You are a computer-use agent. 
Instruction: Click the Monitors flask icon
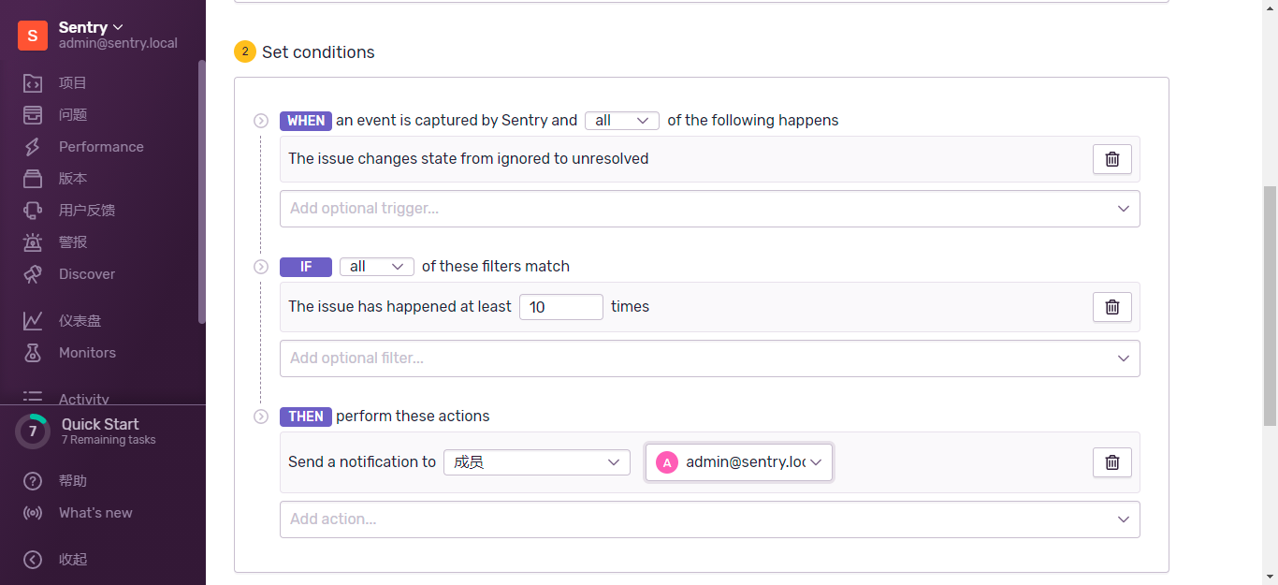click(x=33, y=353)
